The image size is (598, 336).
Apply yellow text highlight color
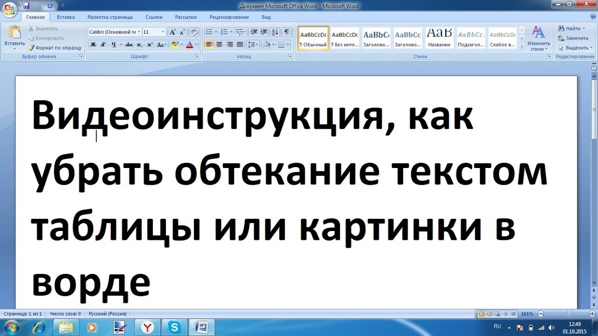tap(175, 45)
